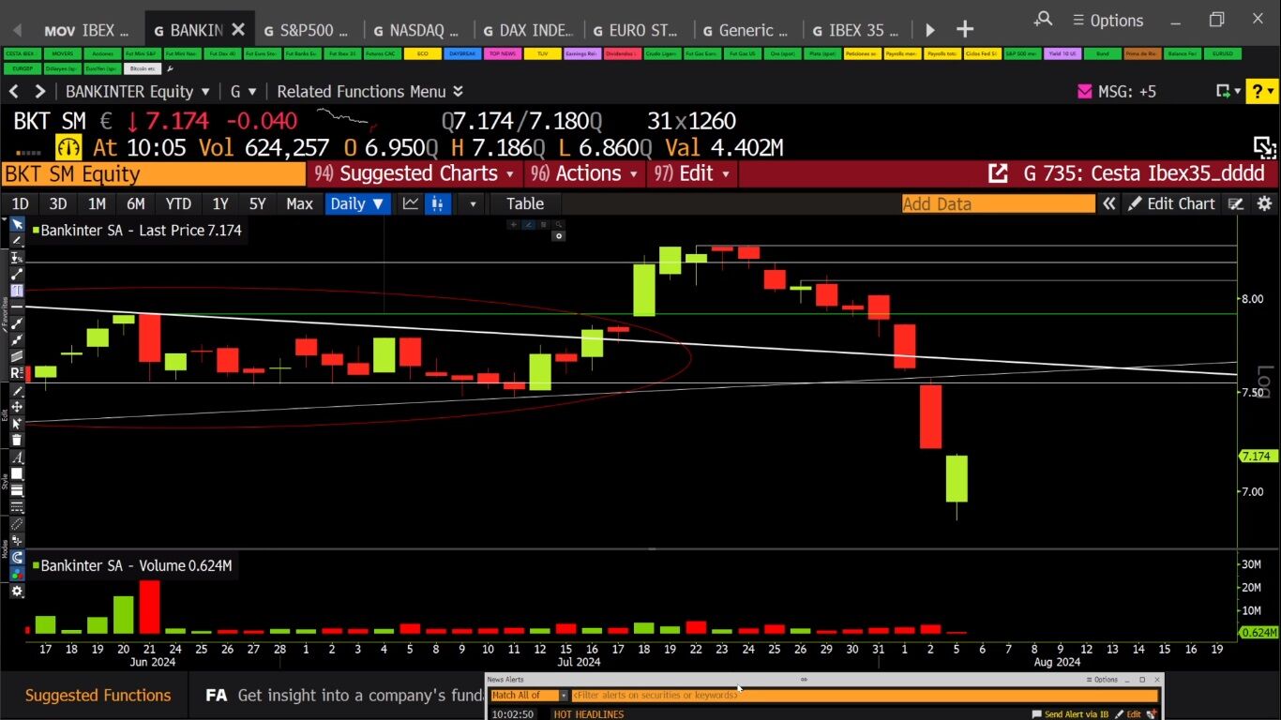The width and height of the screenshot is (1281, 720).
Task: Set chart range to 3D
Action: pos(58,203)
